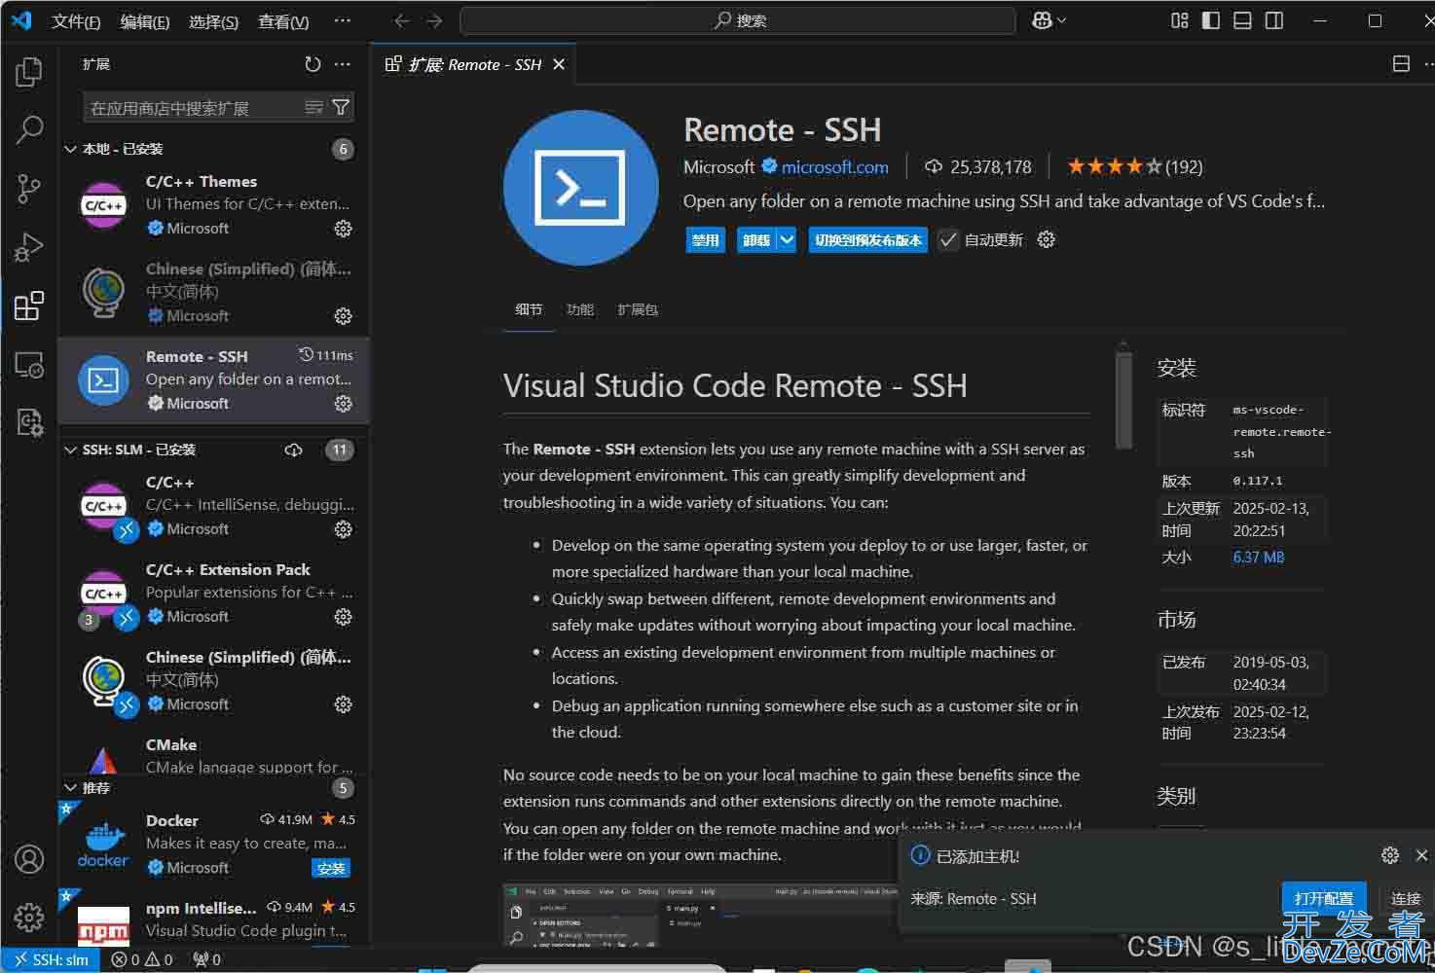
Task: Collapse the local installed section
Action: click(x=70, y=149)
